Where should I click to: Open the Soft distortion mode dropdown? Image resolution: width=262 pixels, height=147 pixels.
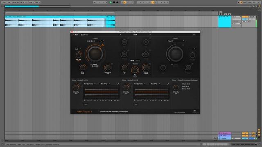tap(78, 49)
